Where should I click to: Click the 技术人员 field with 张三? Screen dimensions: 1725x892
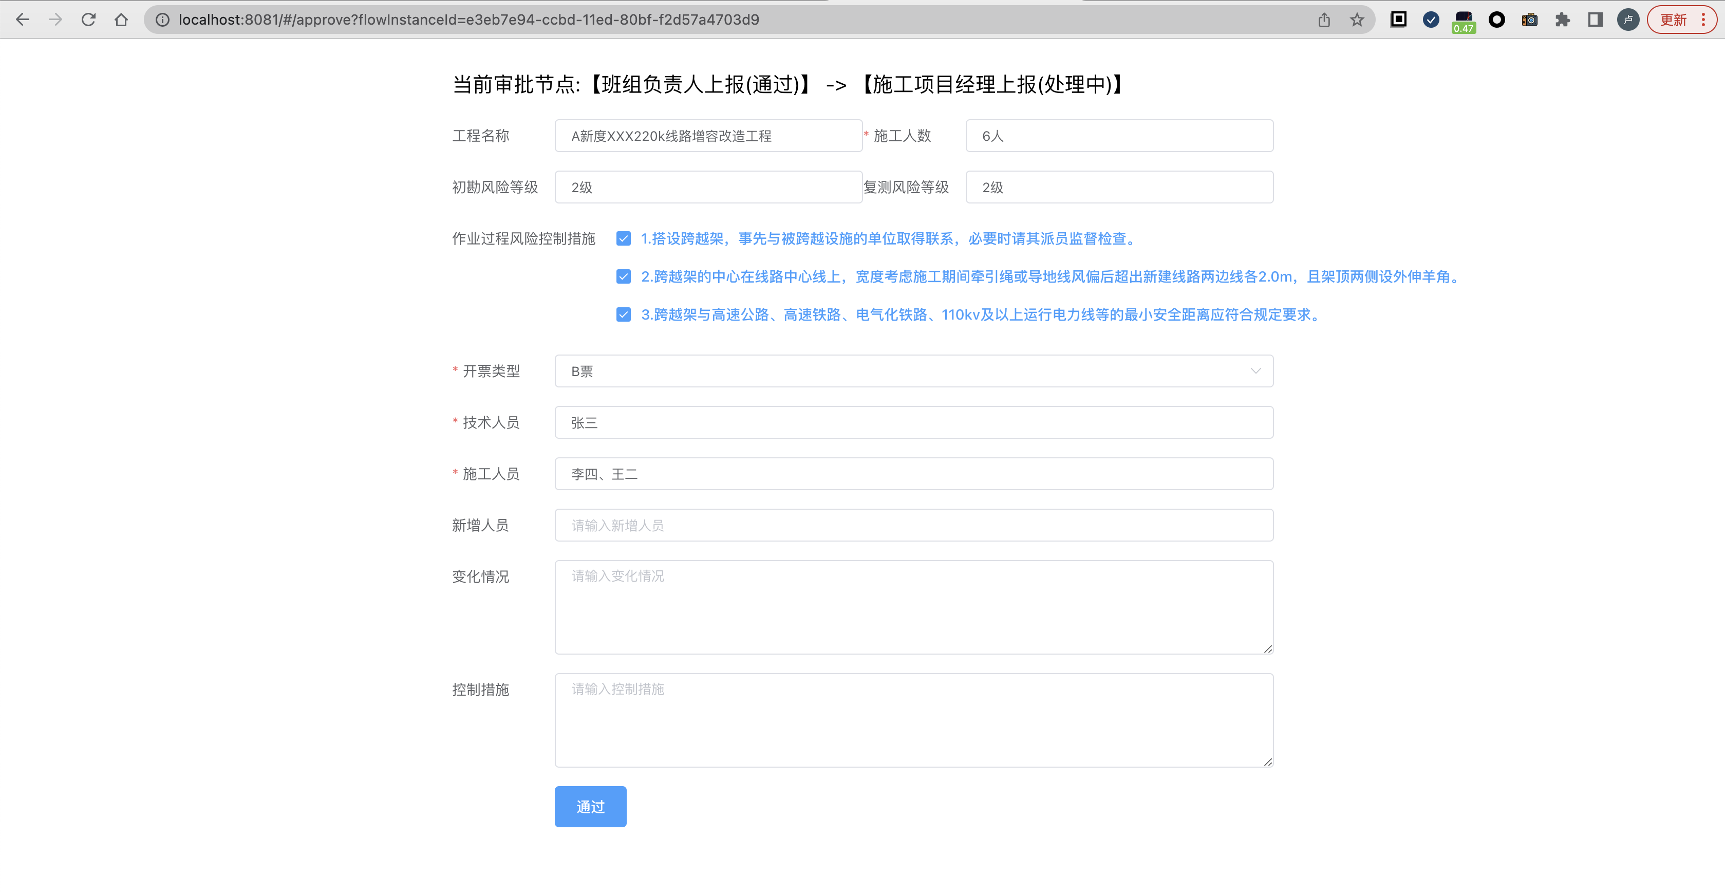coord(914,422)
